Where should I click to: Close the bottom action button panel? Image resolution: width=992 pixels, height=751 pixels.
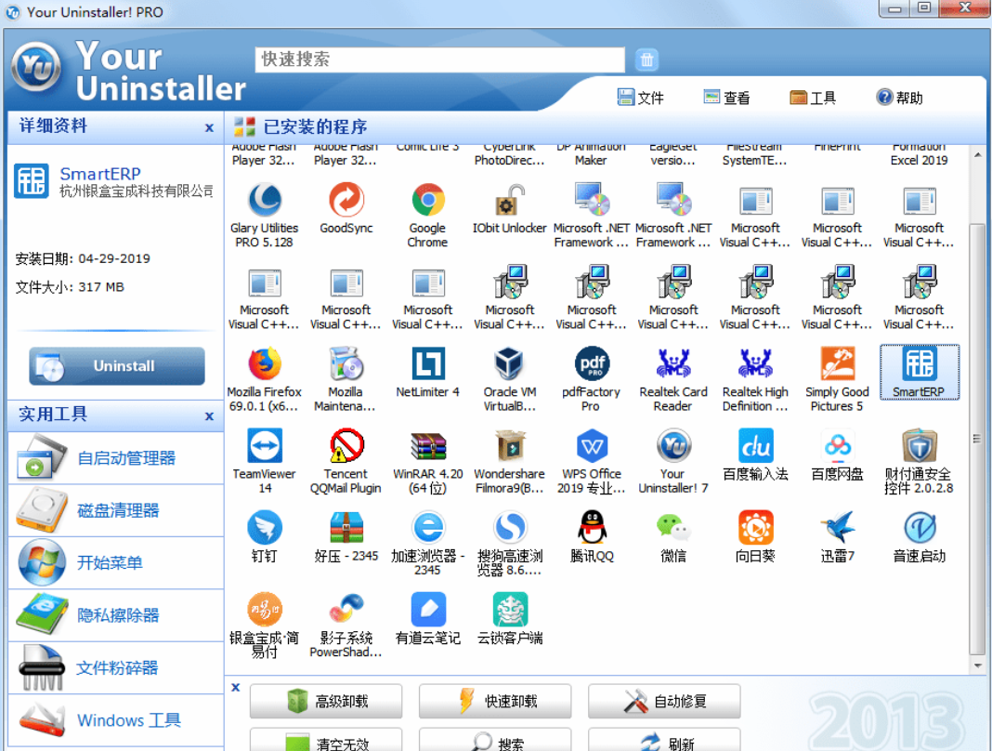(235, 687)
